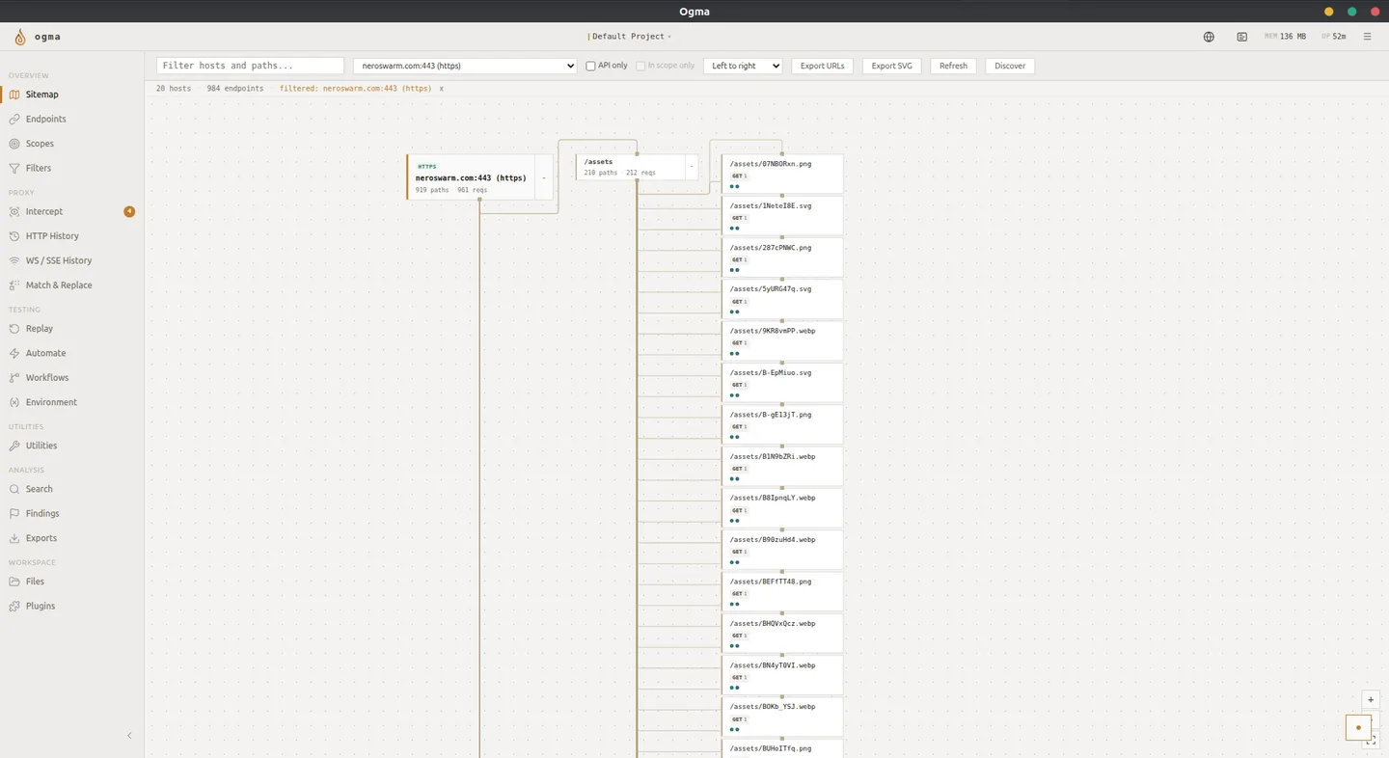This screenshot has width=1389, height=758.
Task: Collapse the sidebar with the chevron
Action: click(129, 736)
